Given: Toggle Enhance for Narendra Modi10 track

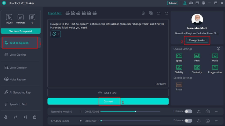Looking at the screenshot, I should click(188, 111).
